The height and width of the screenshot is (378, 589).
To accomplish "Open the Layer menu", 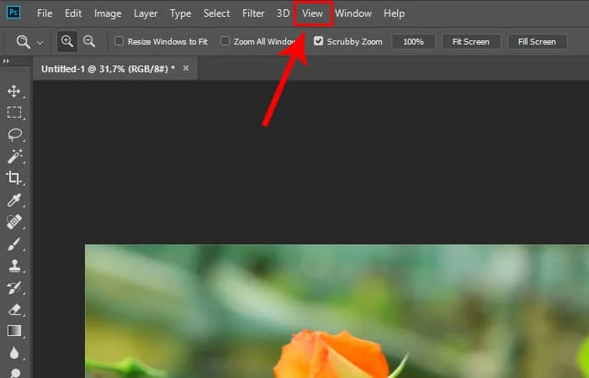I will pyautogui.click(x=146, y=13).
